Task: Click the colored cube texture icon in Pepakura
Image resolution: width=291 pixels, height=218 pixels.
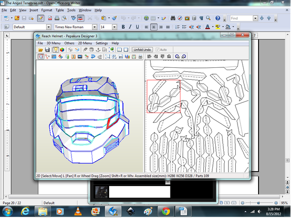Action: (62, 50)
